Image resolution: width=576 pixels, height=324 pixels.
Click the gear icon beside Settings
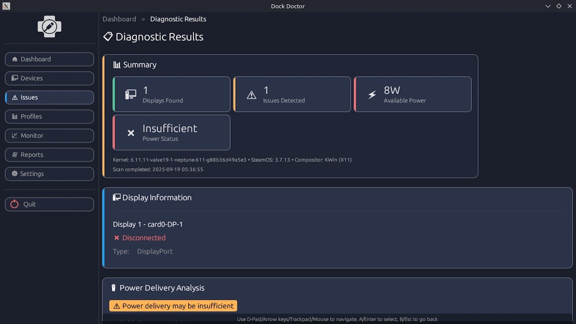pyautogui.click(x=14, y=174)
